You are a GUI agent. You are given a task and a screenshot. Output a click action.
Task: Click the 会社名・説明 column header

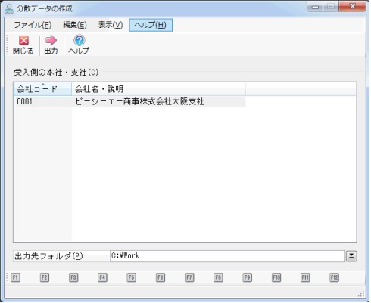pyautogui.click(x=158, y=89)
